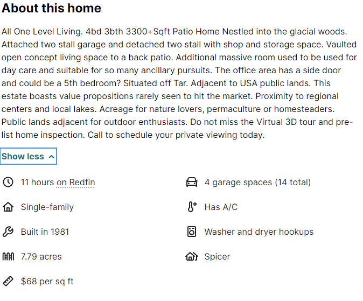This screenshot has height=301, width=363.
Task: Click the car icon beside garage spaces
Action: click(x=192, y=182)
